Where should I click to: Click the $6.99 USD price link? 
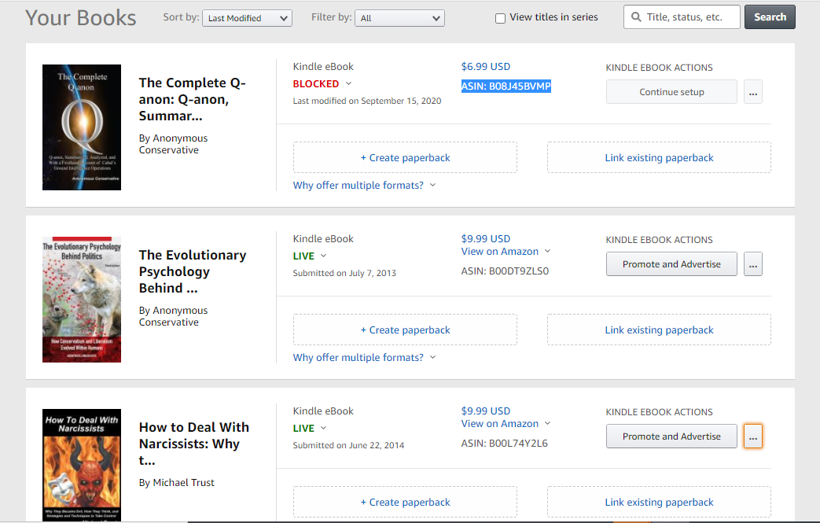tap(485, 66)
